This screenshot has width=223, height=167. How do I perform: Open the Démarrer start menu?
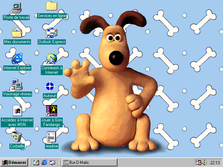(x=14, y=162)
